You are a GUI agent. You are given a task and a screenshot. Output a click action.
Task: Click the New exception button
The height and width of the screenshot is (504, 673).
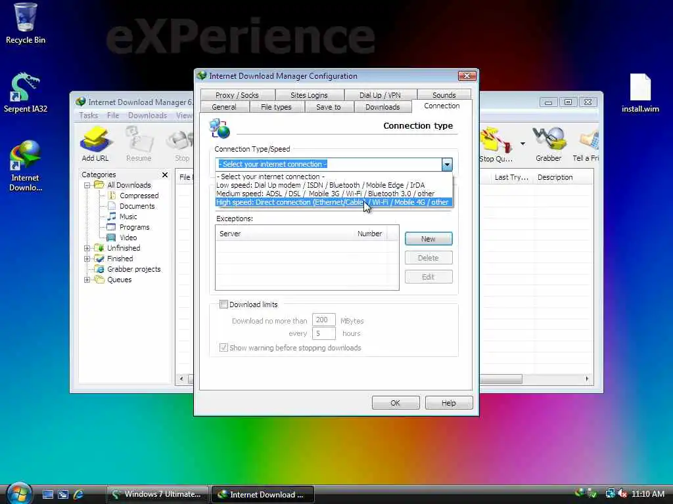[429, 239]
